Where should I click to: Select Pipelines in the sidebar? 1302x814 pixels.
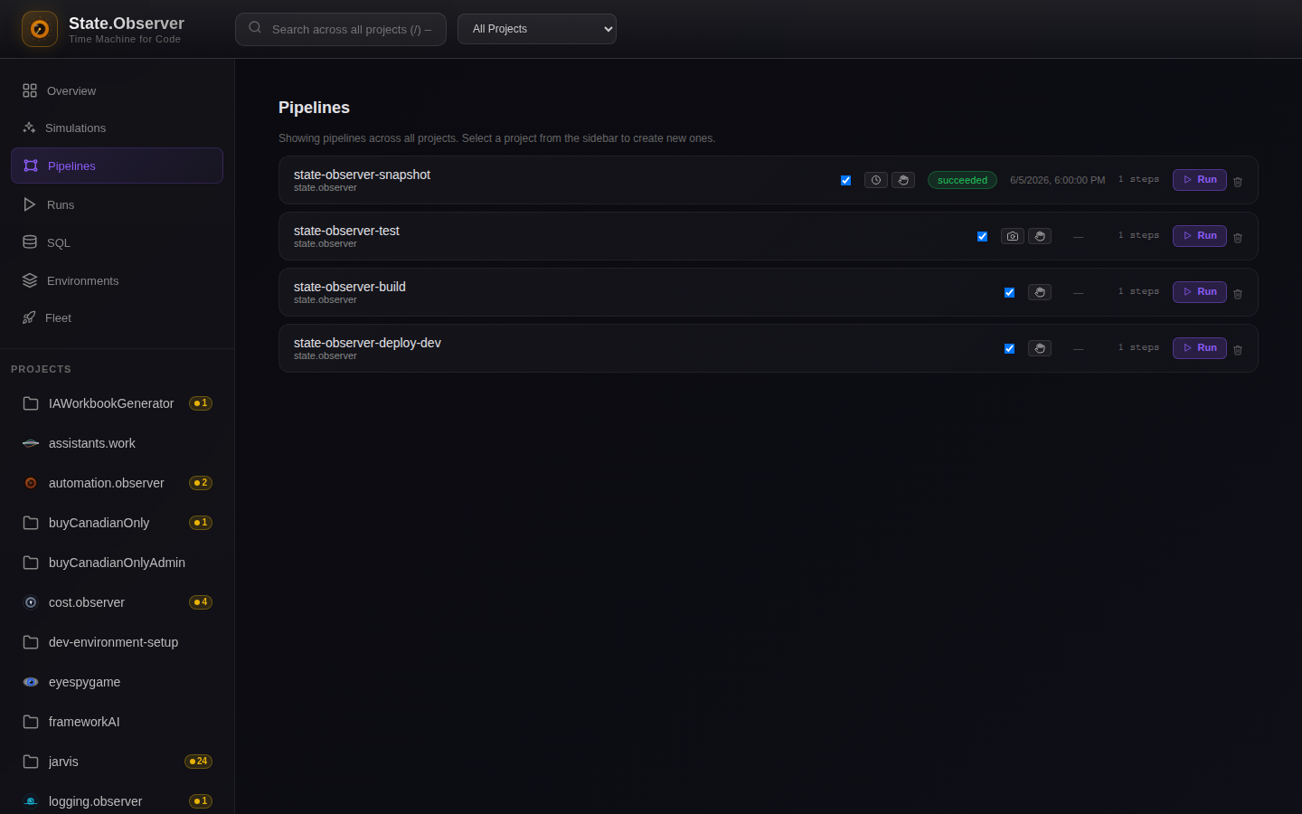click(117, 166)
